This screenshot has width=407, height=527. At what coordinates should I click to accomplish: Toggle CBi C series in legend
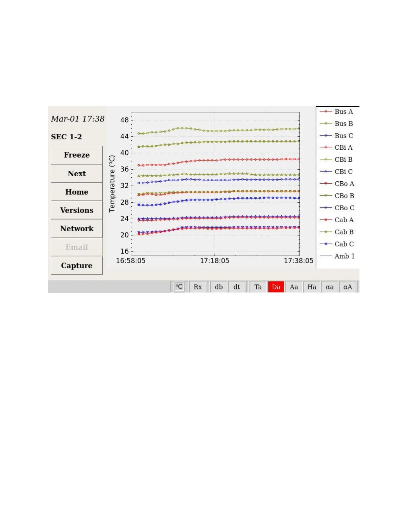(x=336, y=171)
